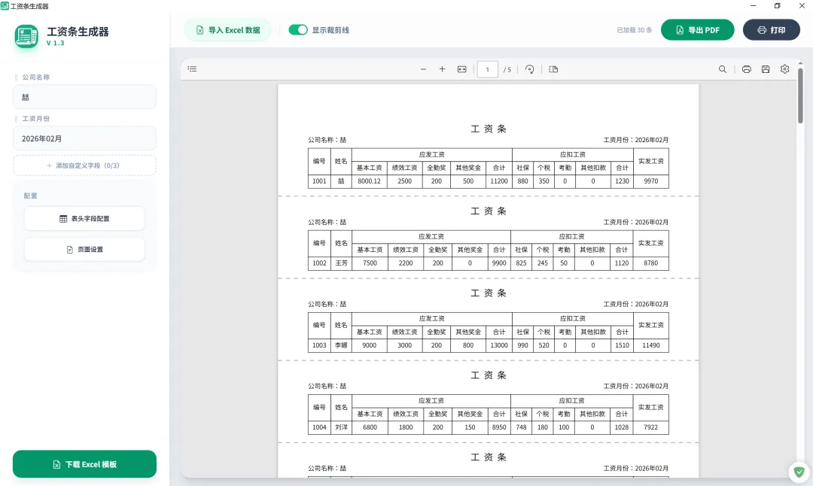
Task: Click employee number cell 1002
Action: [319, 263]
